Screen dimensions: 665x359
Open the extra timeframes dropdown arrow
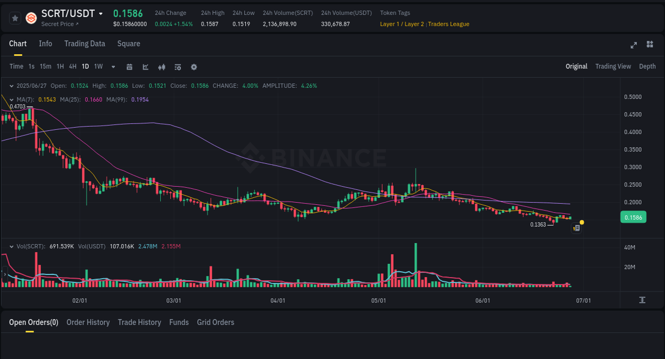(x=113, y=66)
